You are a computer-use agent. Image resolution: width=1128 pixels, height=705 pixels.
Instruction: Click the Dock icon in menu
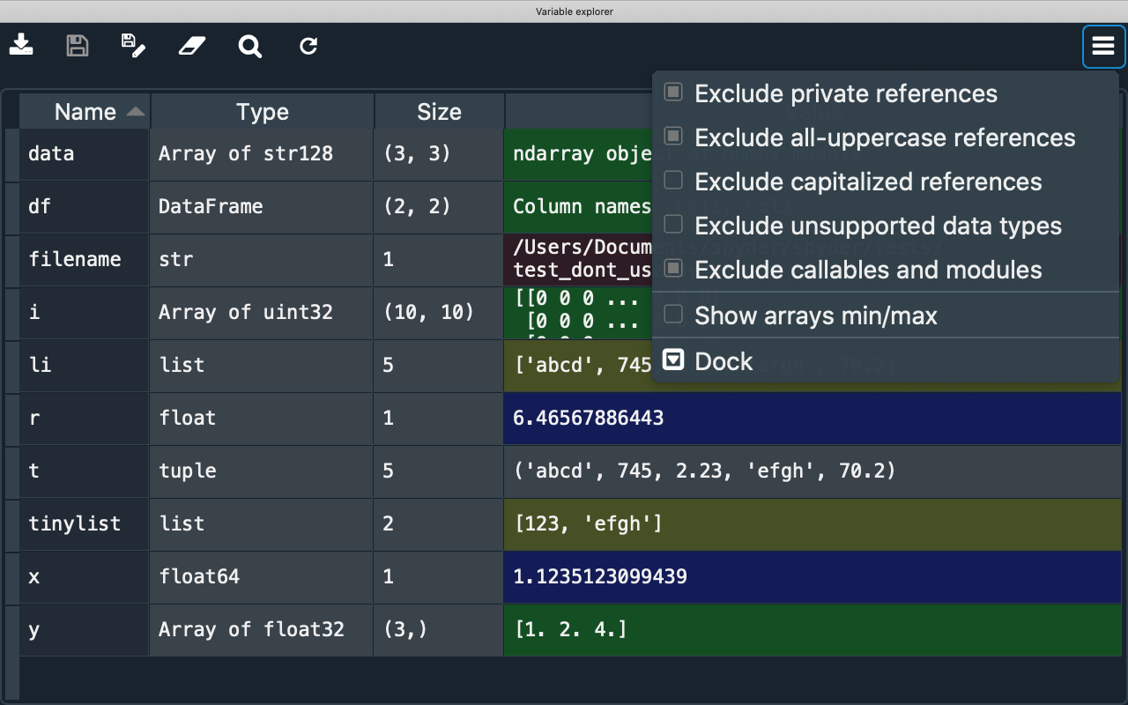point(673,360)
